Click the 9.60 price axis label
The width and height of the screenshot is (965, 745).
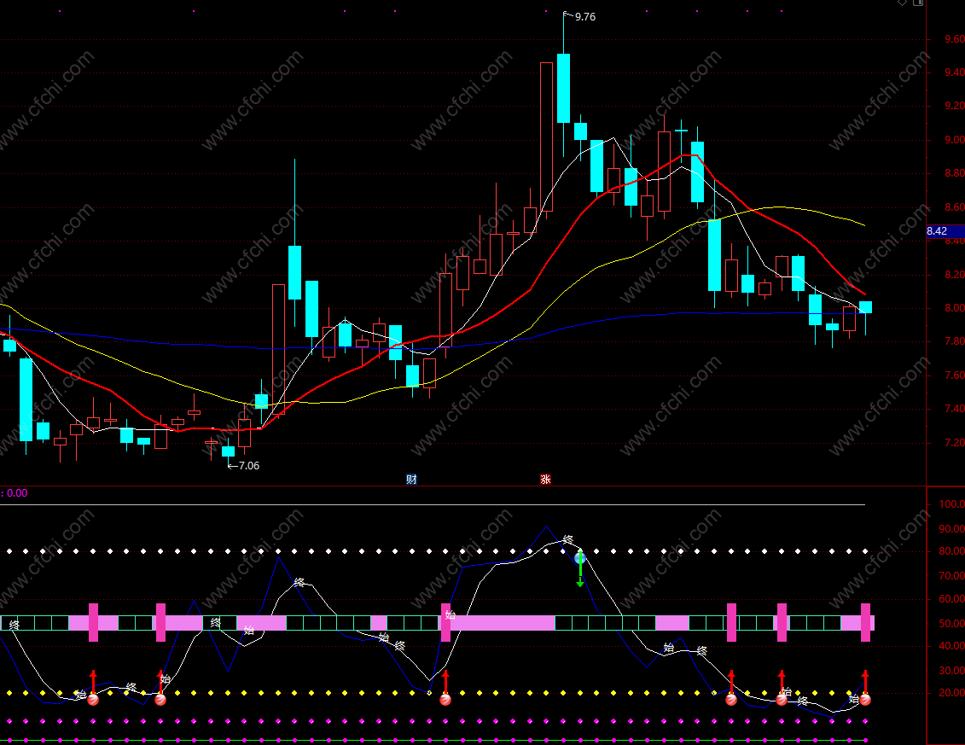pos(954,38)
